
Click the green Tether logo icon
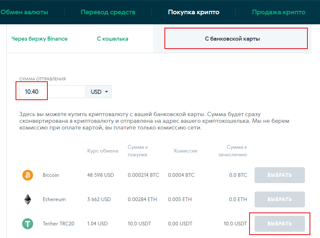[28, 224]
